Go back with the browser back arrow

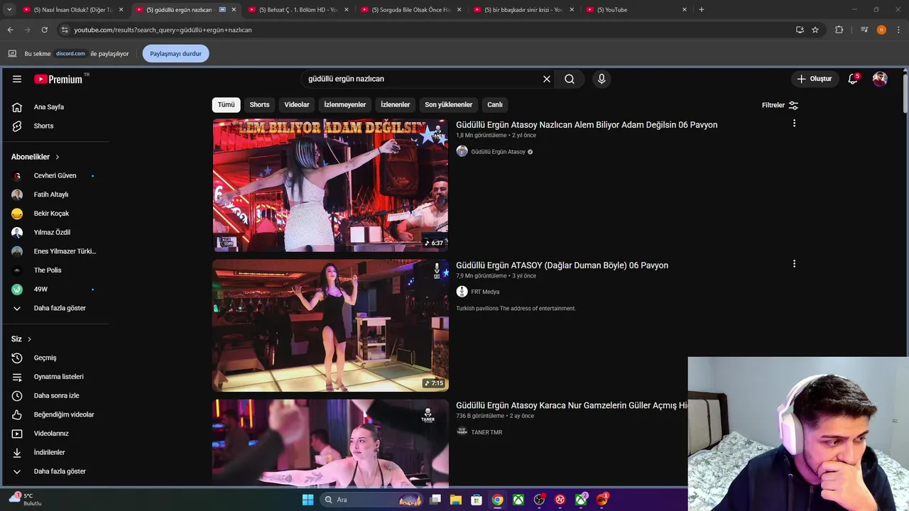[10, 30]
